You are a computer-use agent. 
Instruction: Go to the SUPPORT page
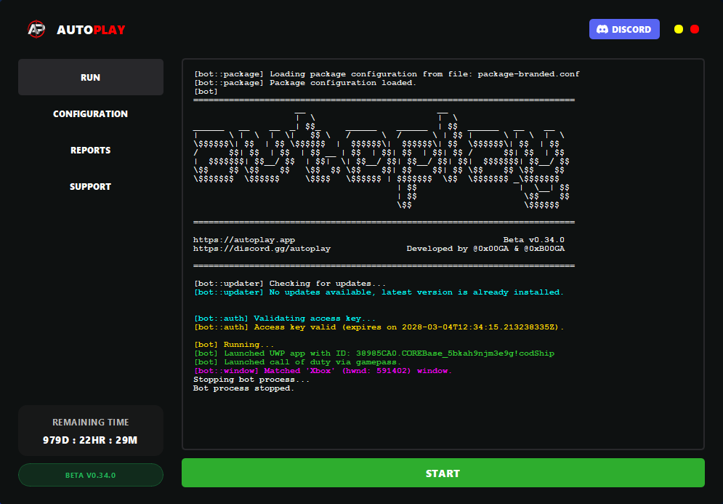pos(90,186)
